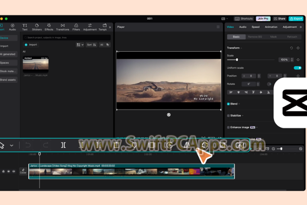Open the Transitions tab
Screen dimensions: 307x205
tap(63, 27)
